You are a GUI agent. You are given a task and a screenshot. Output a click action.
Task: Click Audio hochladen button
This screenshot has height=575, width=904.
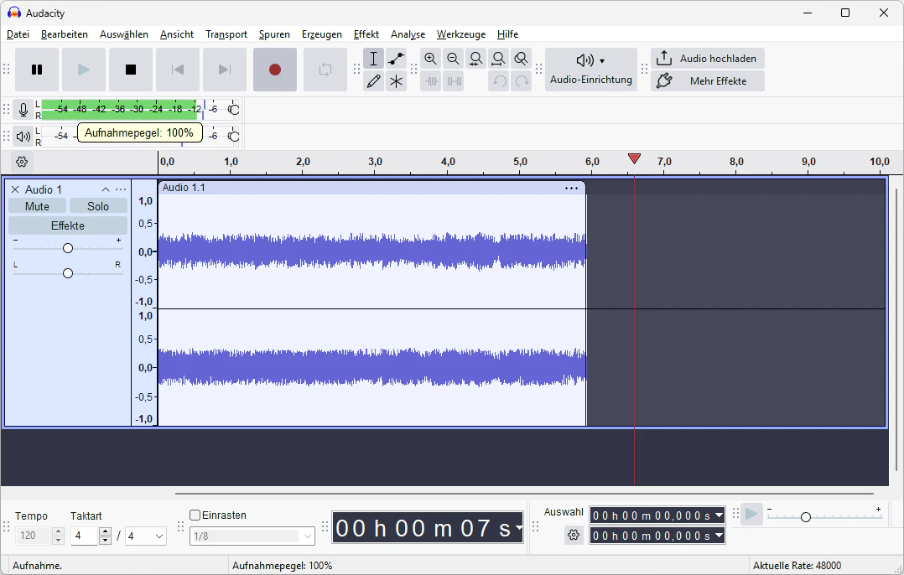[x=708, y=59]
